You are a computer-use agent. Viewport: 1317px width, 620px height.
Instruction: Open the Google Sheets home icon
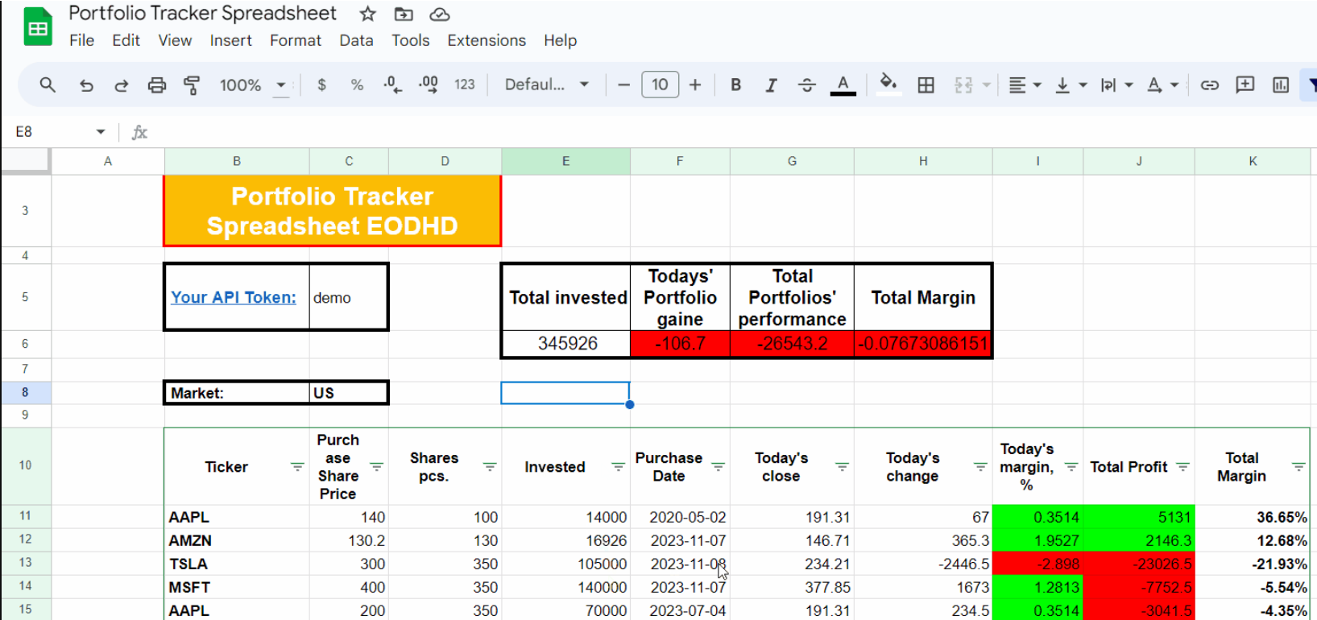point(38,27)
